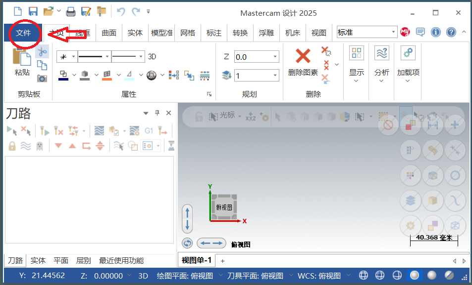This screenshot has width=472, height=285.
Task: Switch to the 实体 bottom panel tab
Action: (38, 260)
